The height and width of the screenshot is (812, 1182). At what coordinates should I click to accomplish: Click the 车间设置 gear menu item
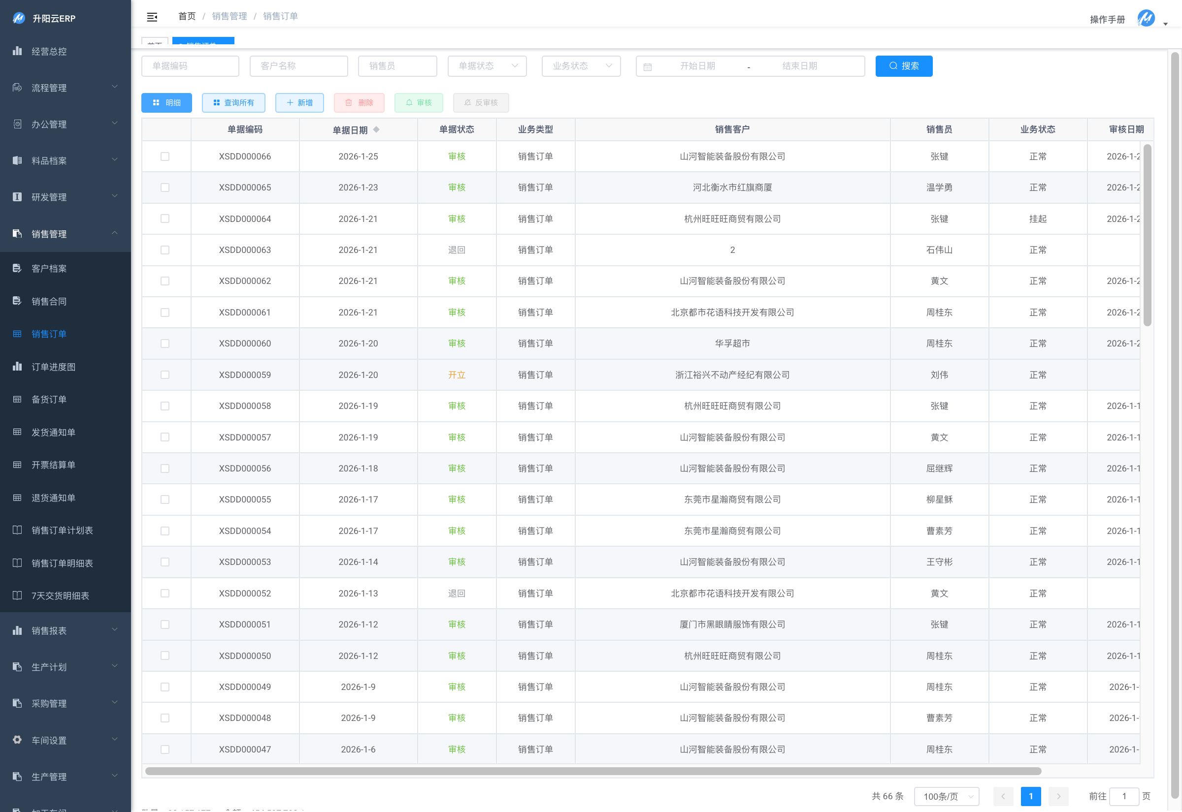click(49, 740)
